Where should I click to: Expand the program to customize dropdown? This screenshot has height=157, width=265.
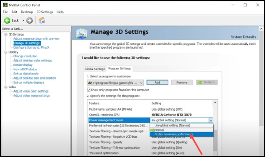click(x=140, y=82)
